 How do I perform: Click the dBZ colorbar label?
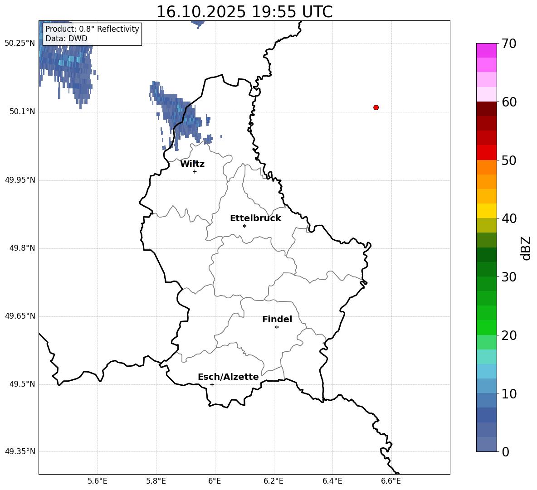[x=526, y=248]
